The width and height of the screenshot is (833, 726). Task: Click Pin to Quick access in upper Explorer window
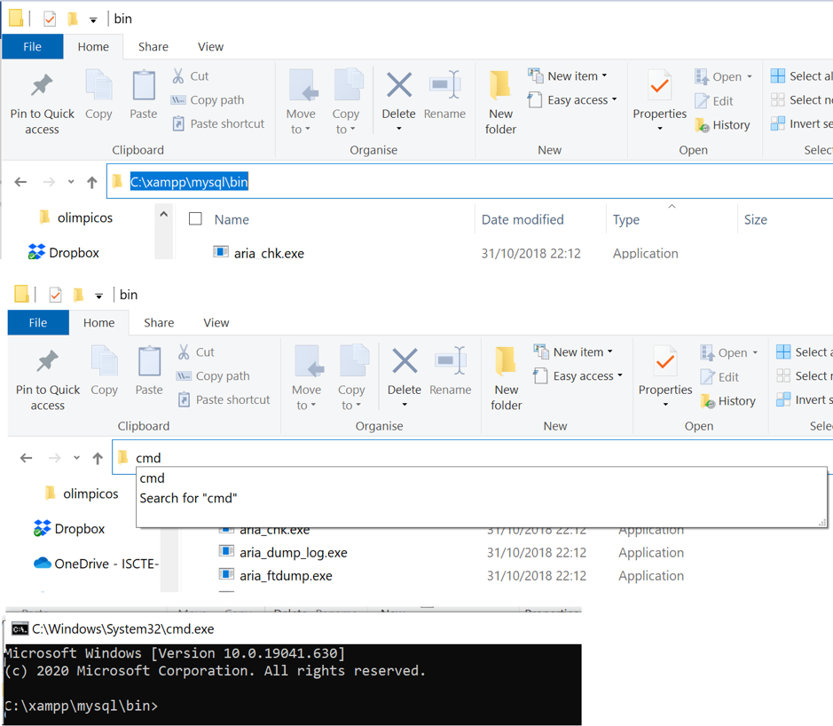point(42,102)
